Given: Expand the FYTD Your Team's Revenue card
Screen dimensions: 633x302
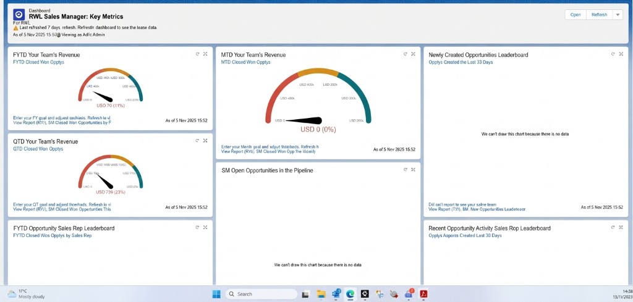Looking at the screenshot, I should 205,54.
